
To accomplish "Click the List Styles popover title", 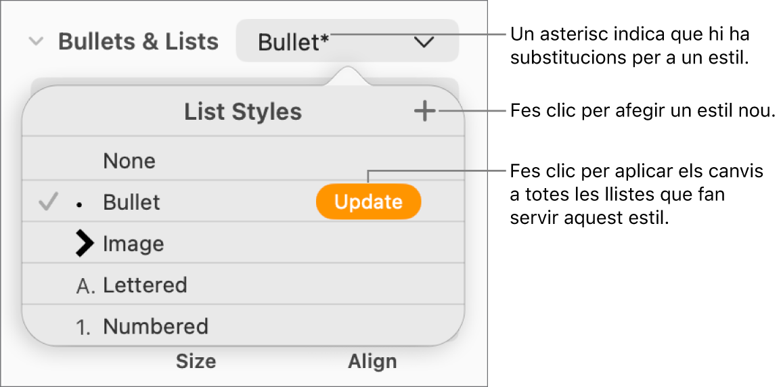I will coord(243,112).
